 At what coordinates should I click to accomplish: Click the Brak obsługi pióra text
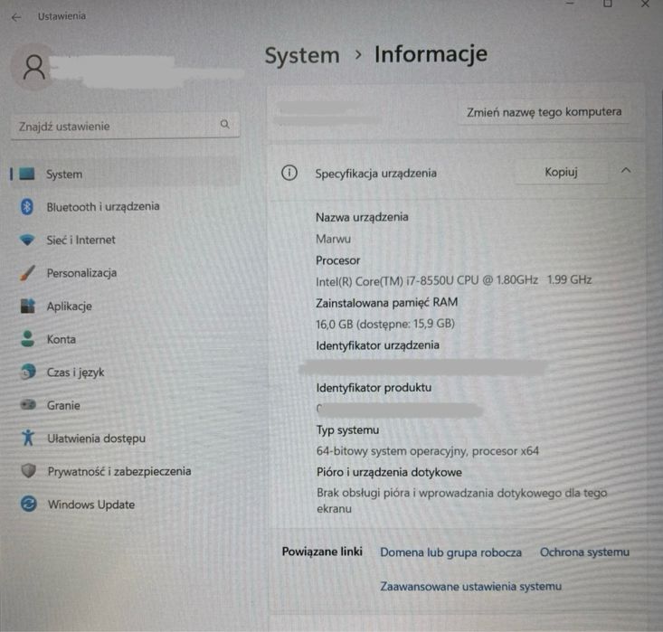[461, 501]
